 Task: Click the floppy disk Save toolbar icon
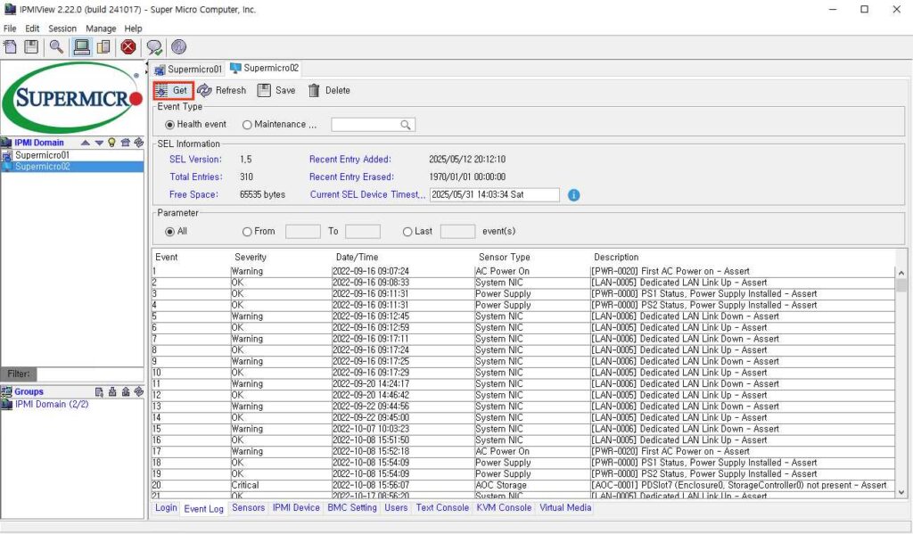(x=31, y=46)
